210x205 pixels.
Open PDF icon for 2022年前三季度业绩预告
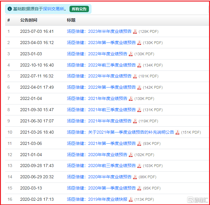click(x=139, y=65)
